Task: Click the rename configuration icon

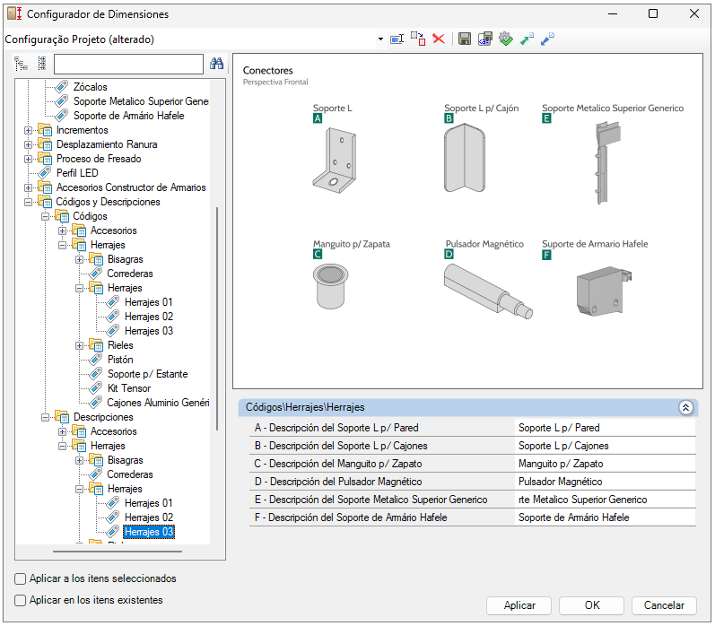Action: point(397,39)
